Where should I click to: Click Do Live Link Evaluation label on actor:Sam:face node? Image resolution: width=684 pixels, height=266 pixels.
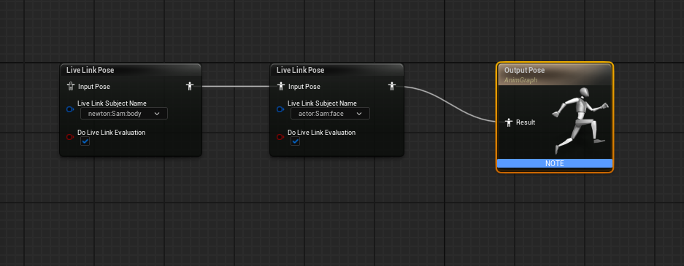click(321, 133)
